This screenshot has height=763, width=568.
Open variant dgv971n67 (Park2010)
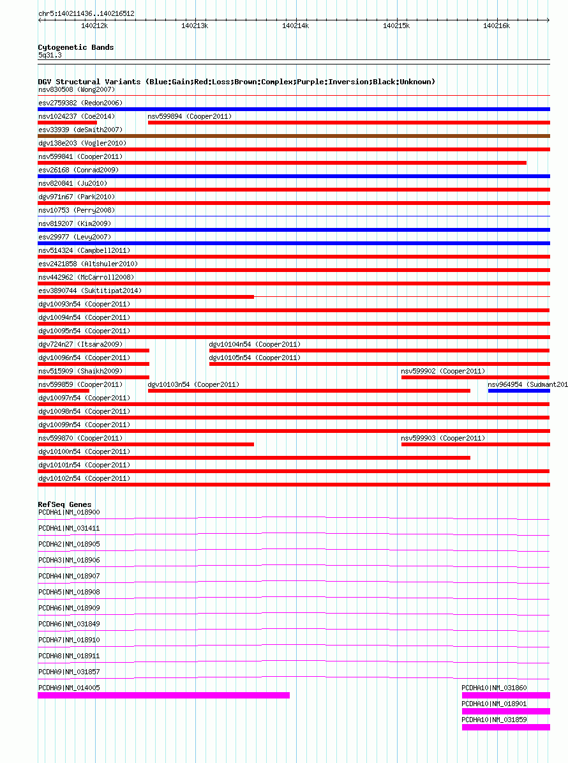77,197
